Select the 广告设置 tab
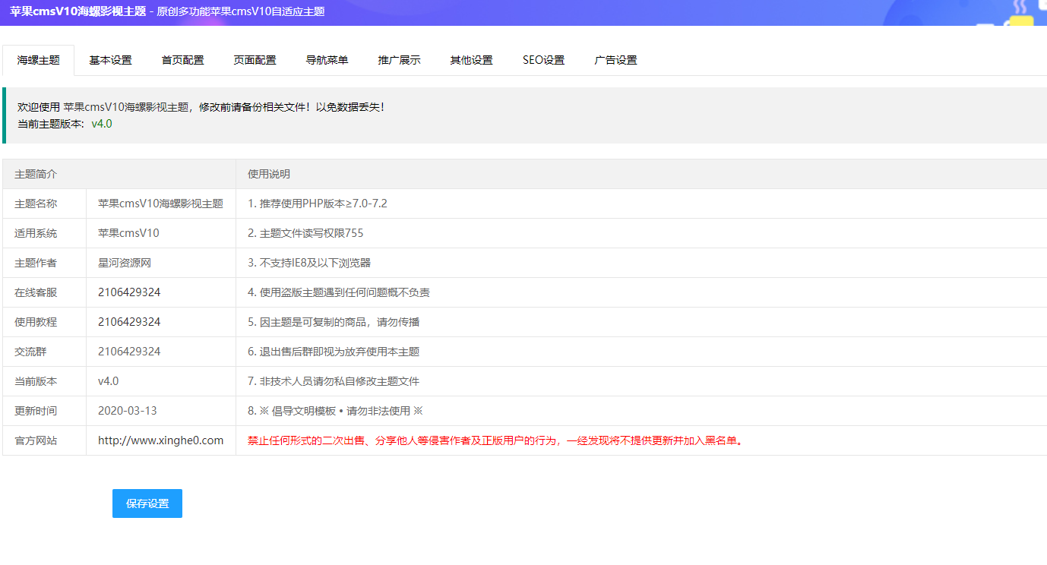This screenshot has height=565, width=1047. (615, 60)
